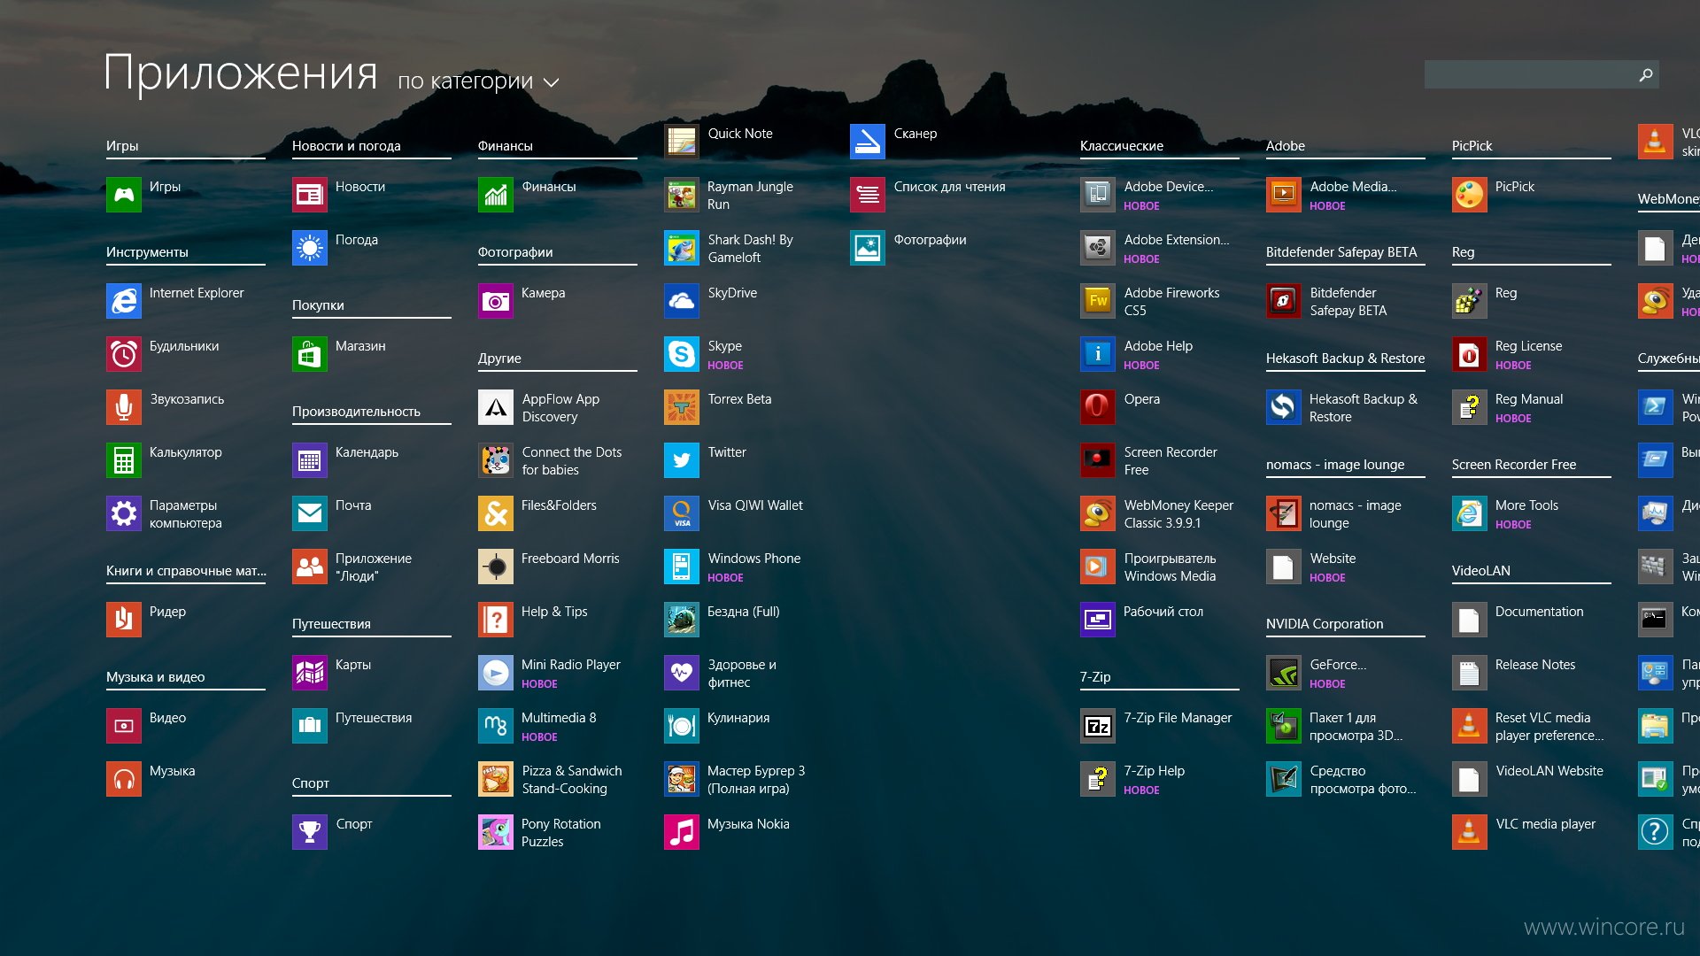Open the Звукозапись microphone icon
Screen dimensions: 1700x956
tap(124, 407)
